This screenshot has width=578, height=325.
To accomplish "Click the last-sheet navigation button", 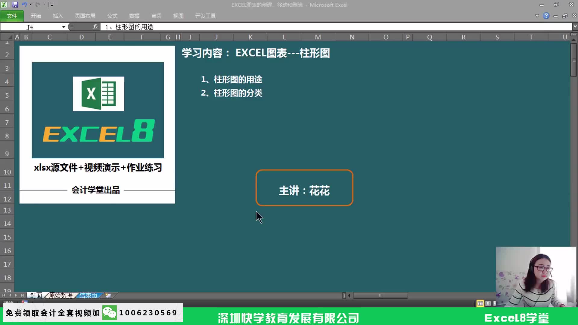I will pos(22,296).
